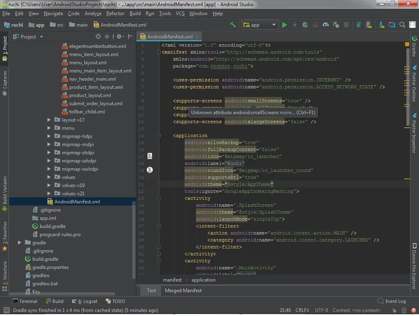Start debugging with the Debug app icon
This screenshot has height=316, width=419.
pos(305,25)
